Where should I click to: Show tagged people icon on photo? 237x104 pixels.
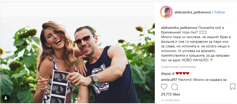[6, 98]
